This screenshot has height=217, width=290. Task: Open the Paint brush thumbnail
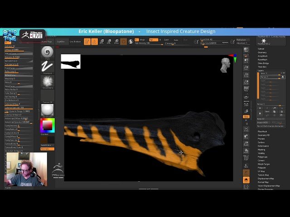47,52
